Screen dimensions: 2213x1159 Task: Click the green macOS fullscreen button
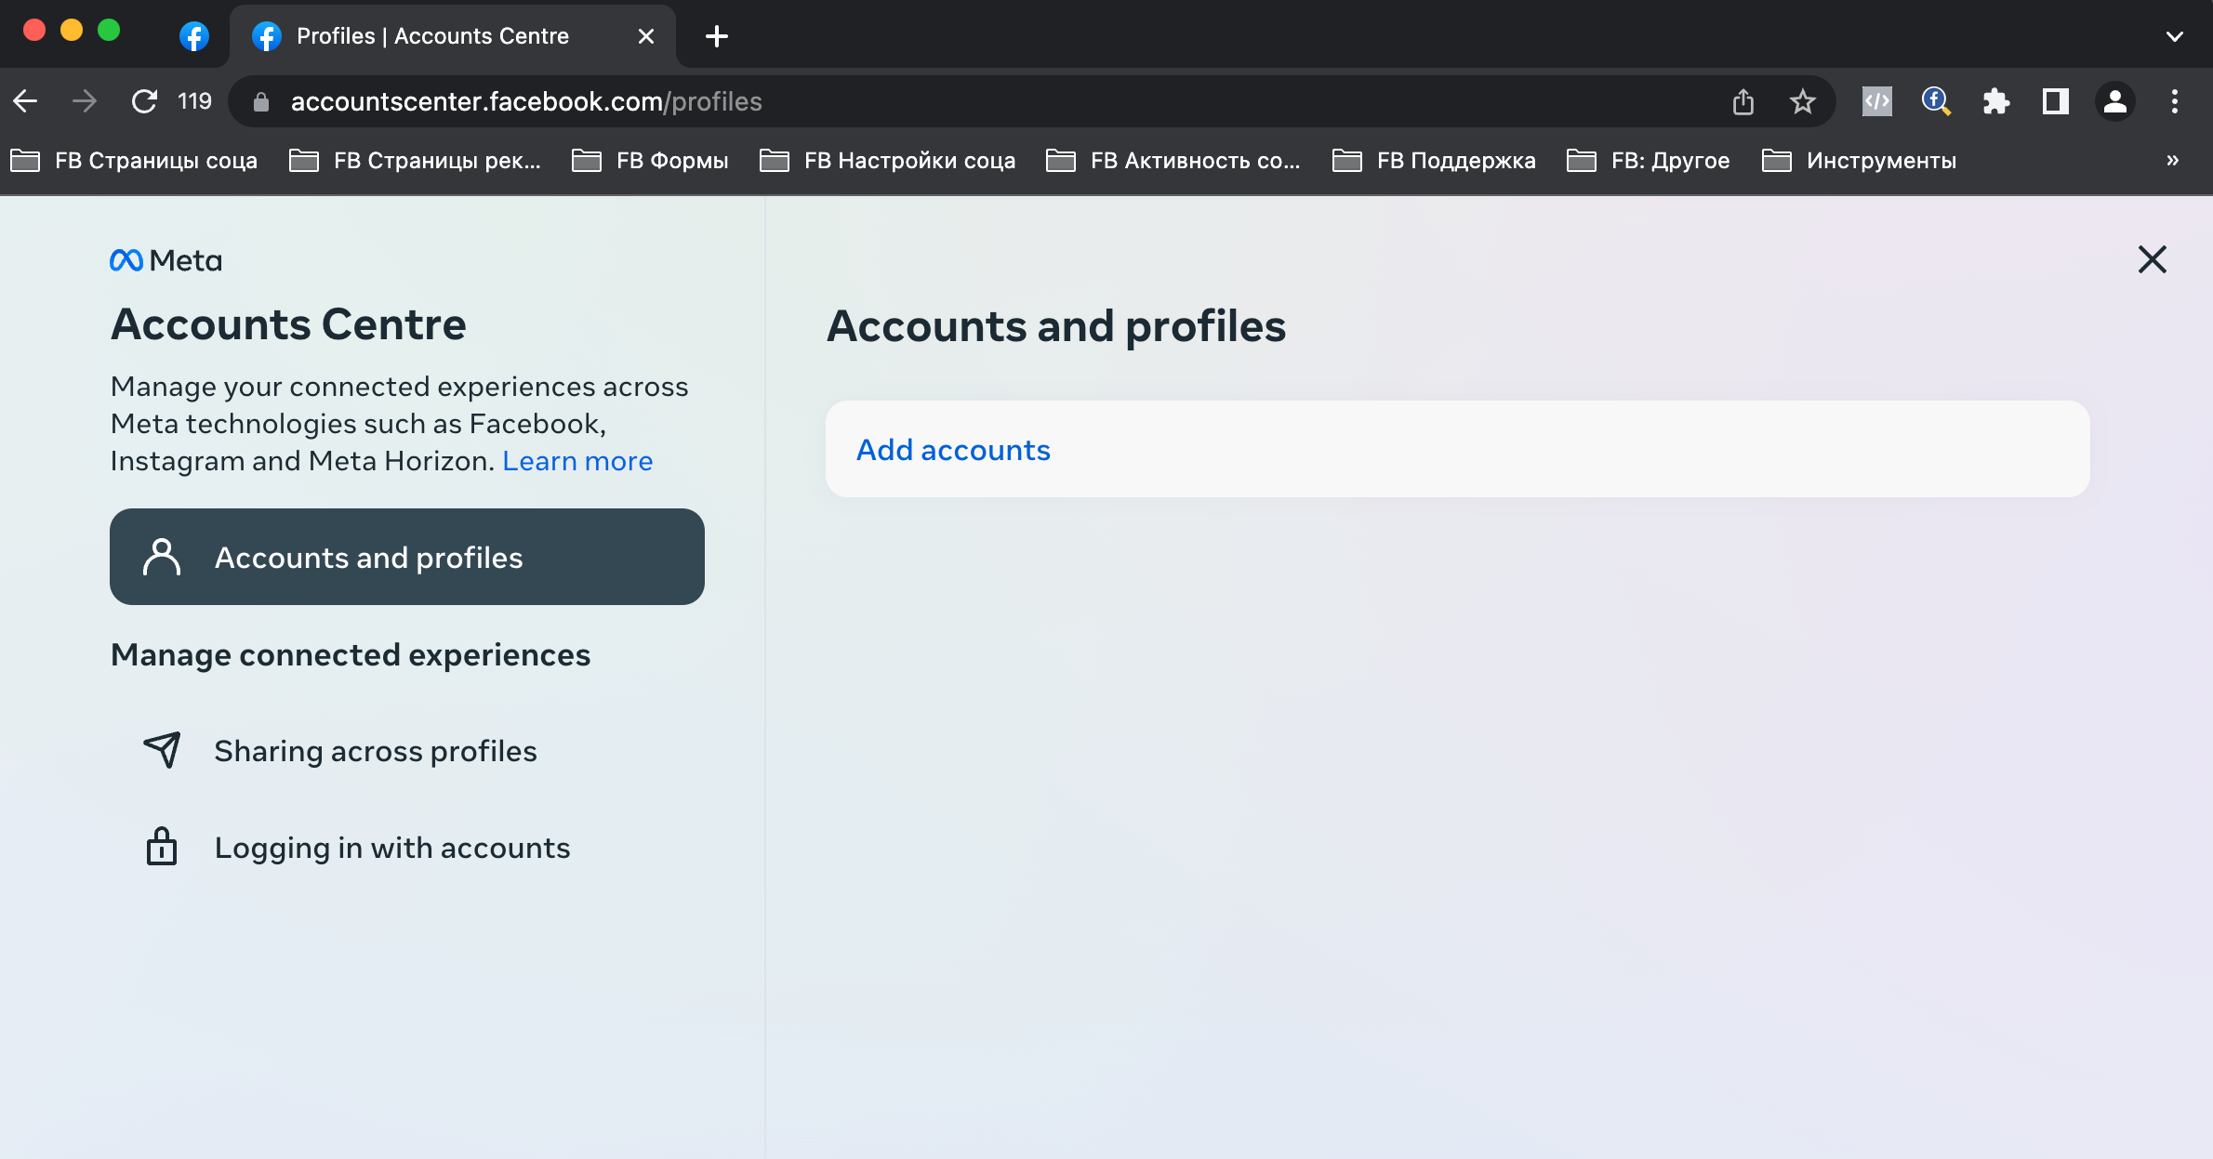(109, 31)
